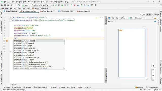This screenshot has width=162, height=91.
Task: Open the VCS menu
Action: point(56,2)
